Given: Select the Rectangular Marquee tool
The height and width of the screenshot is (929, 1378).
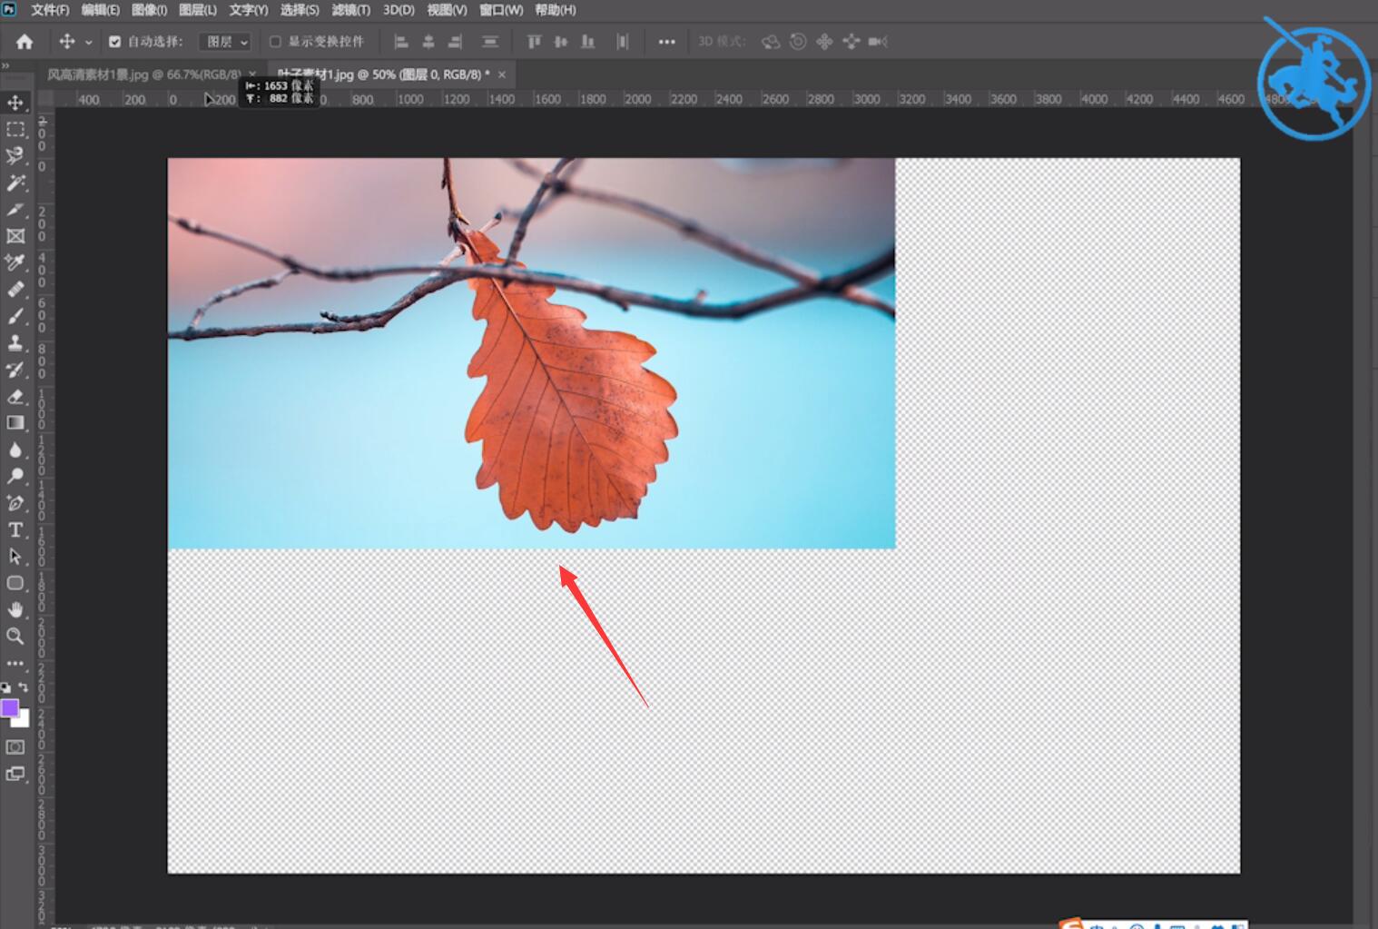Looking at the screenshot, I should click(15, 130).
